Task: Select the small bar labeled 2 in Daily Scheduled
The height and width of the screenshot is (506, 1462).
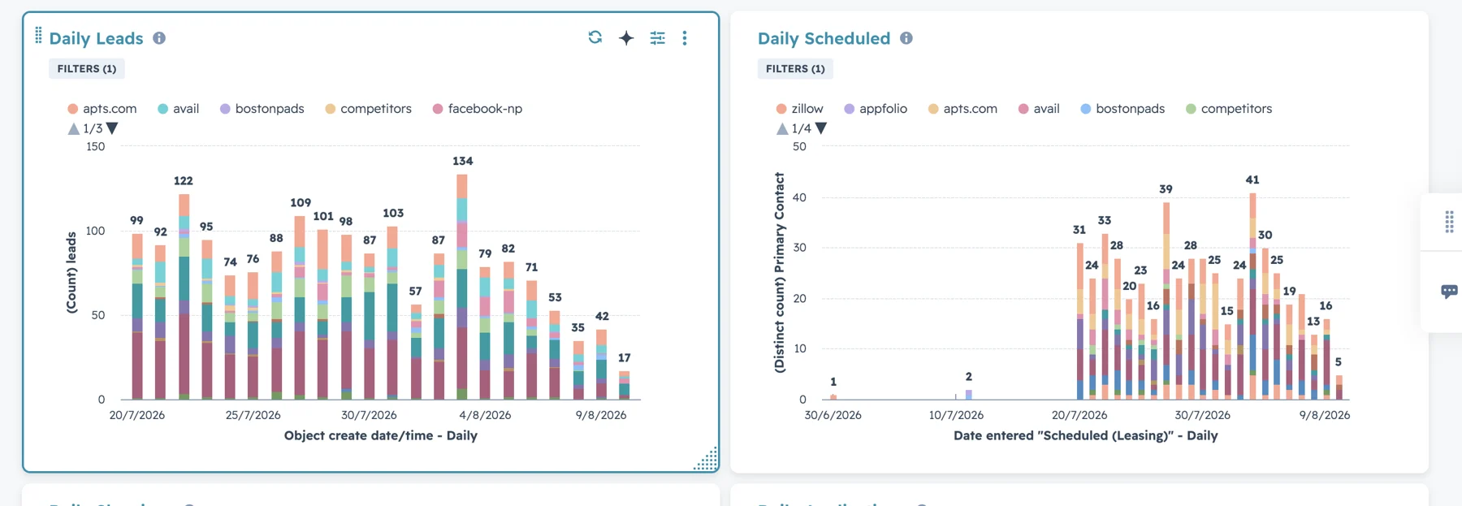Action: click(968, 395)
